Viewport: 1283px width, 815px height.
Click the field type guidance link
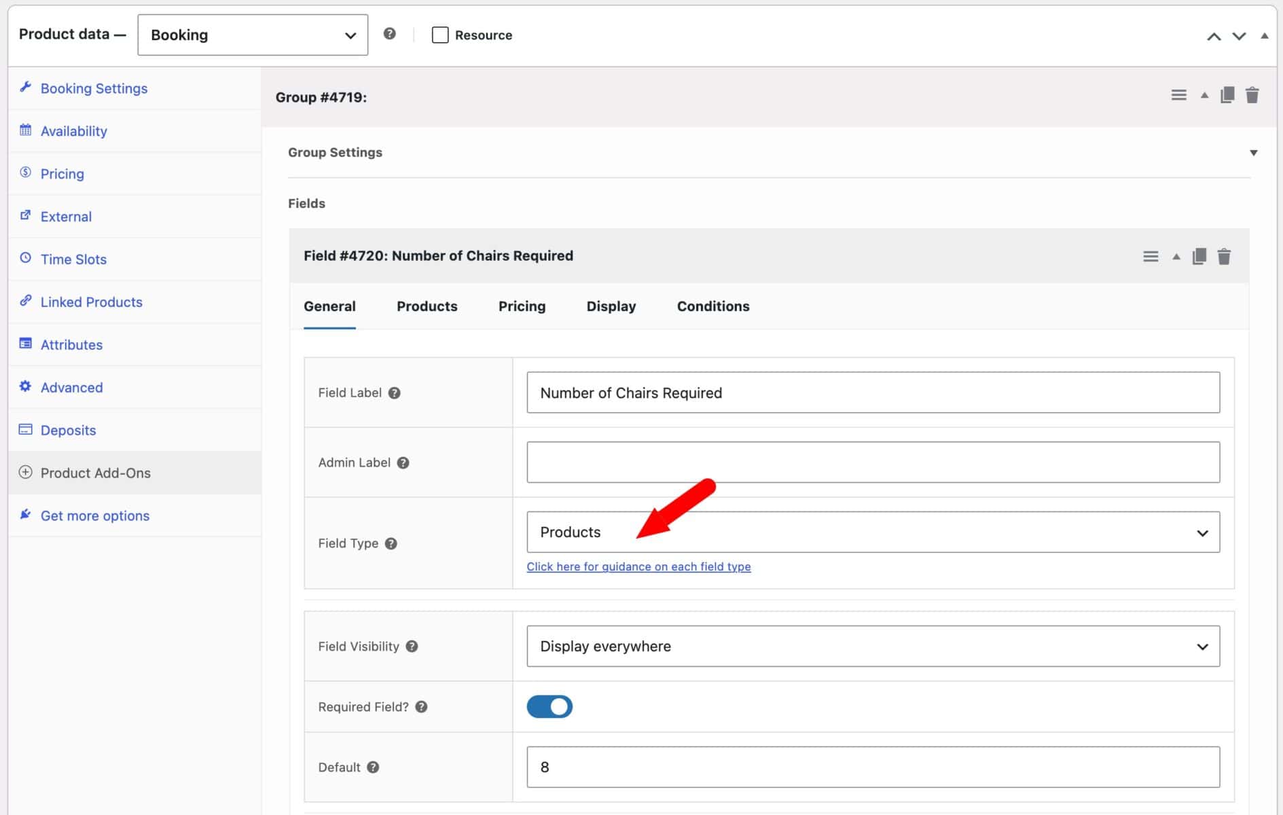[x=638, y=566]
